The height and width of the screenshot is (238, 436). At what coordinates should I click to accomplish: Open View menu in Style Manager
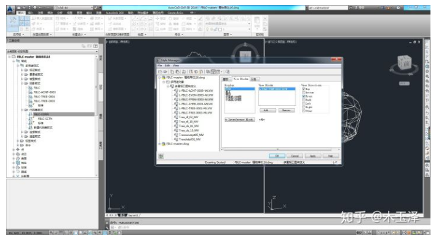tap(176, 66)
